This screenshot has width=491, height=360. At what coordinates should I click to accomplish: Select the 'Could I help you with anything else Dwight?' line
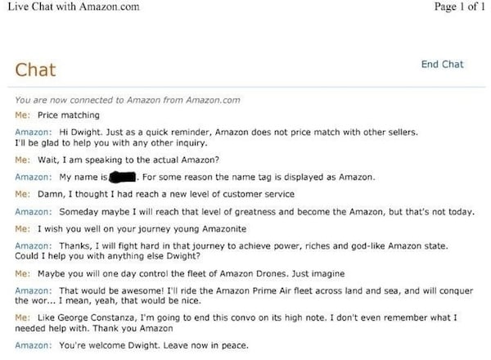107,256
